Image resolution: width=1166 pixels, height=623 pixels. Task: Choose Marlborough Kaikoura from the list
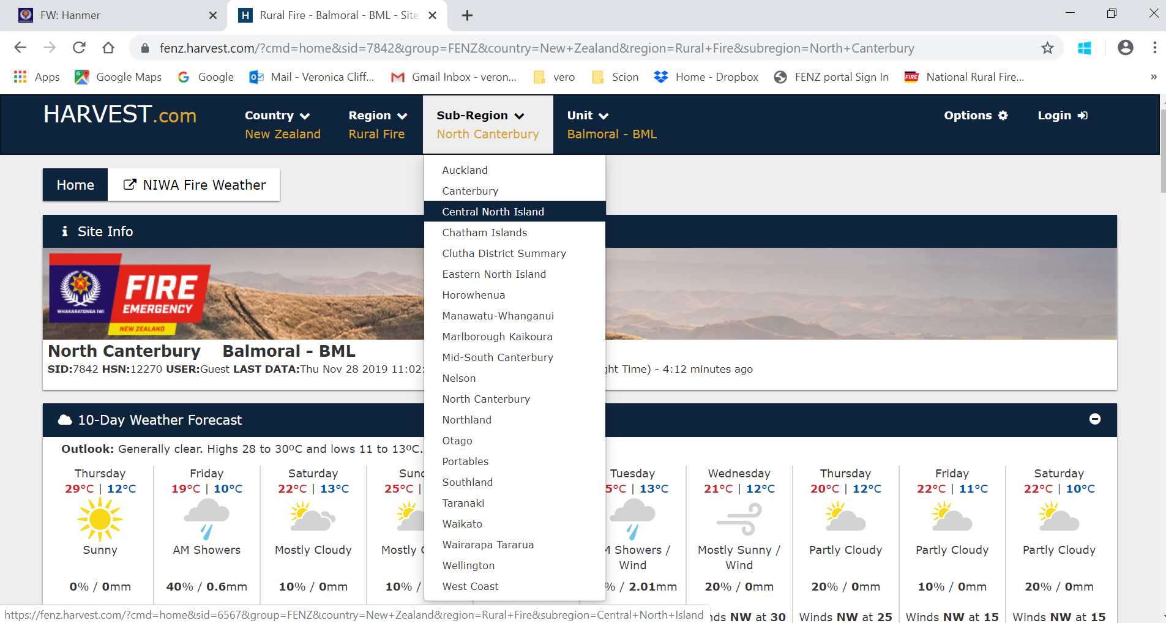[x=497, y=337]
